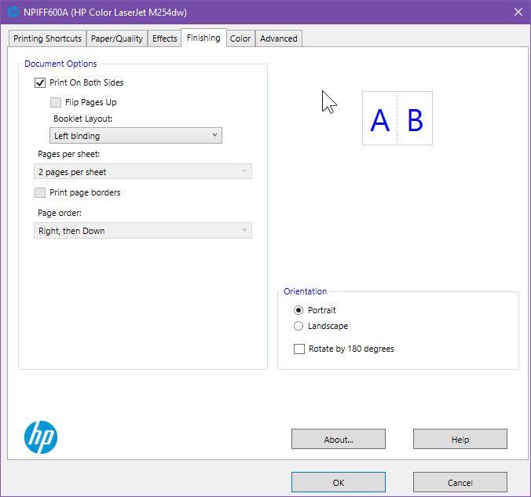The height and width of the screenshot is (497, 531).
Task: Click the A B page layout preview
Action: (397, 119)
